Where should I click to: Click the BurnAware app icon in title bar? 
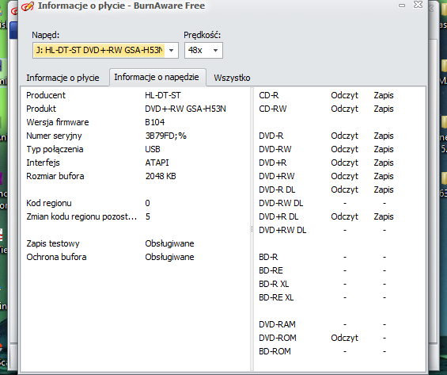point(28,6)
